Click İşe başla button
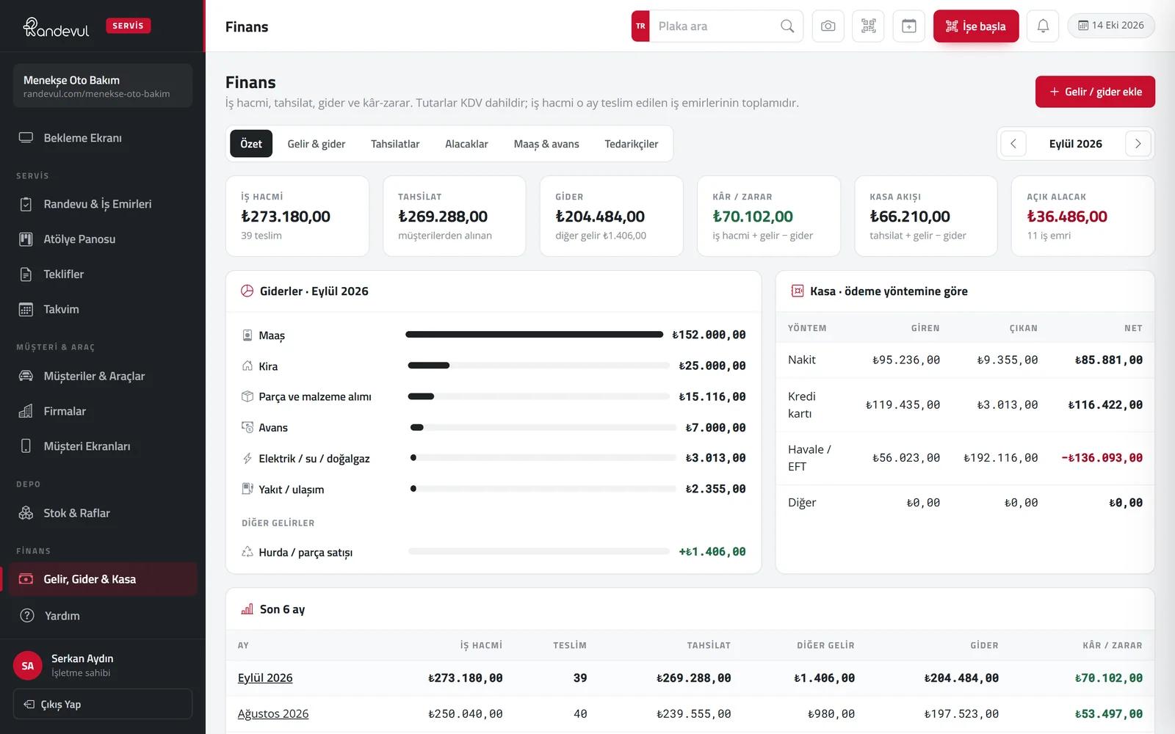The height and width of the screenshot is (734, 1175). [x=976, y=26]
